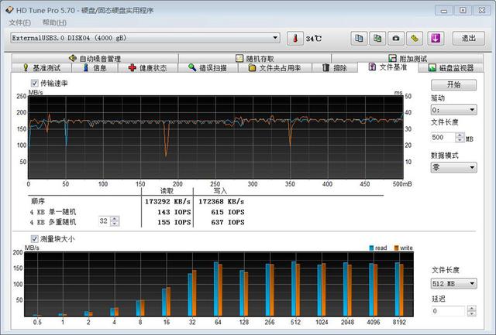The height and width of the screenshot is (335, 496).
Task: Copy screenshot to clipboard icon
Action: click(x=377, y=39)
